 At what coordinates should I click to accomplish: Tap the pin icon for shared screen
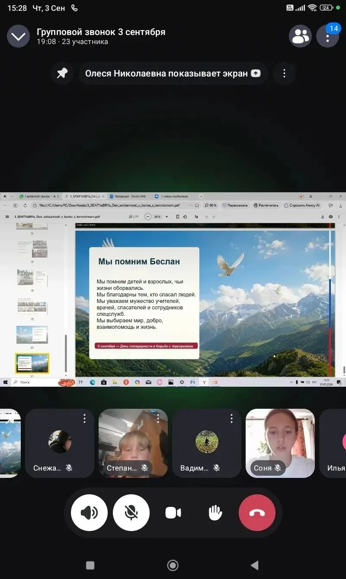pyautogui.click(x=62, y=73)
